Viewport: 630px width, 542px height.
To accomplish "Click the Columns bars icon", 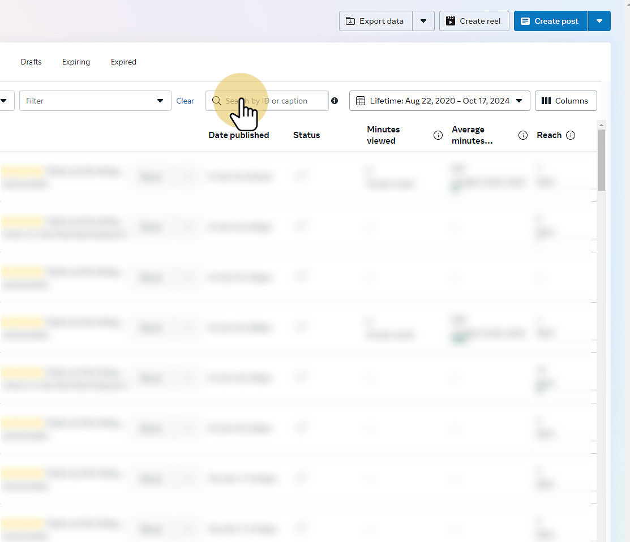I will [x=546, y=101].
